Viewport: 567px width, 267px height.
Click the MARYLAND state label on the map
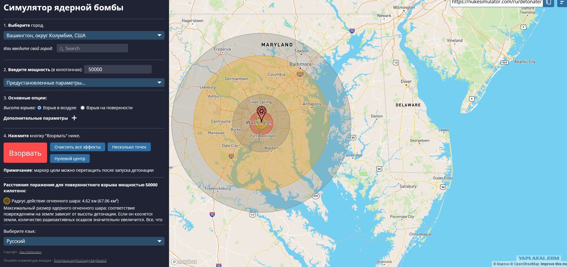[277, 45]
